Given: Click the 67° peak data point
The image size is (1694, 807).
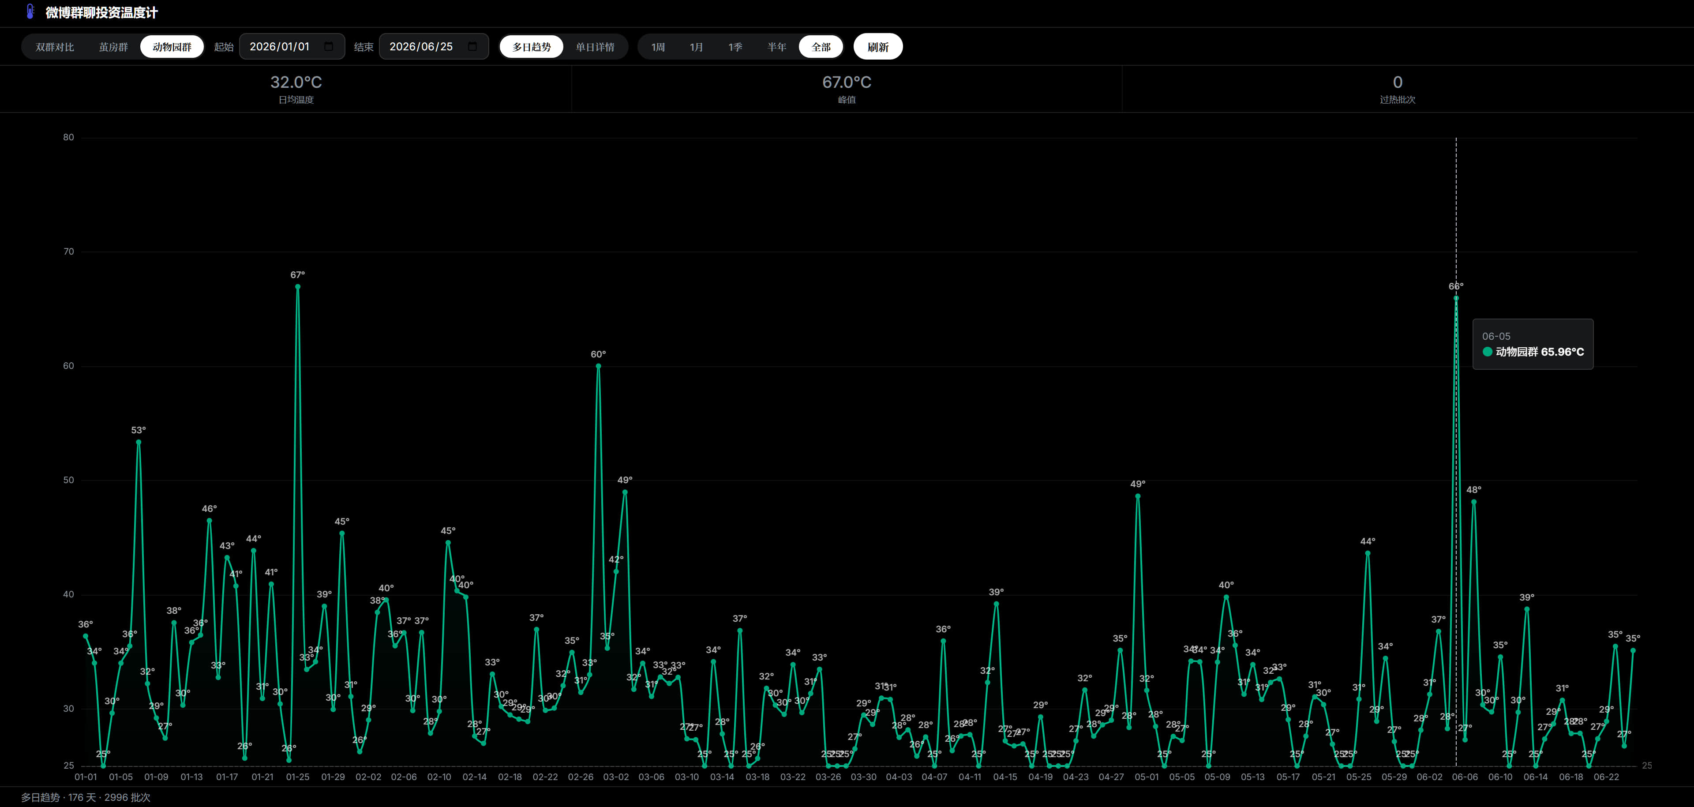Looking at the screenshot, I should 298,287.
